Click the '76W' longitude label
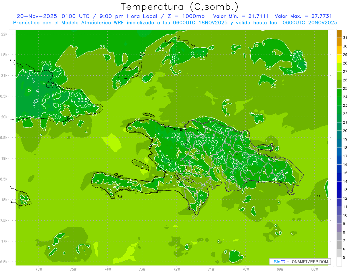The height and width of the screenshot is (273, 353). pyautogui.click(x=39, y=269)
